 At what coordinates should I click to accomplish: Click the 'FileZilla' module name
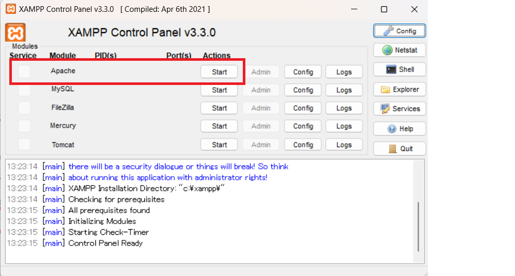click(x=63, y=107)
